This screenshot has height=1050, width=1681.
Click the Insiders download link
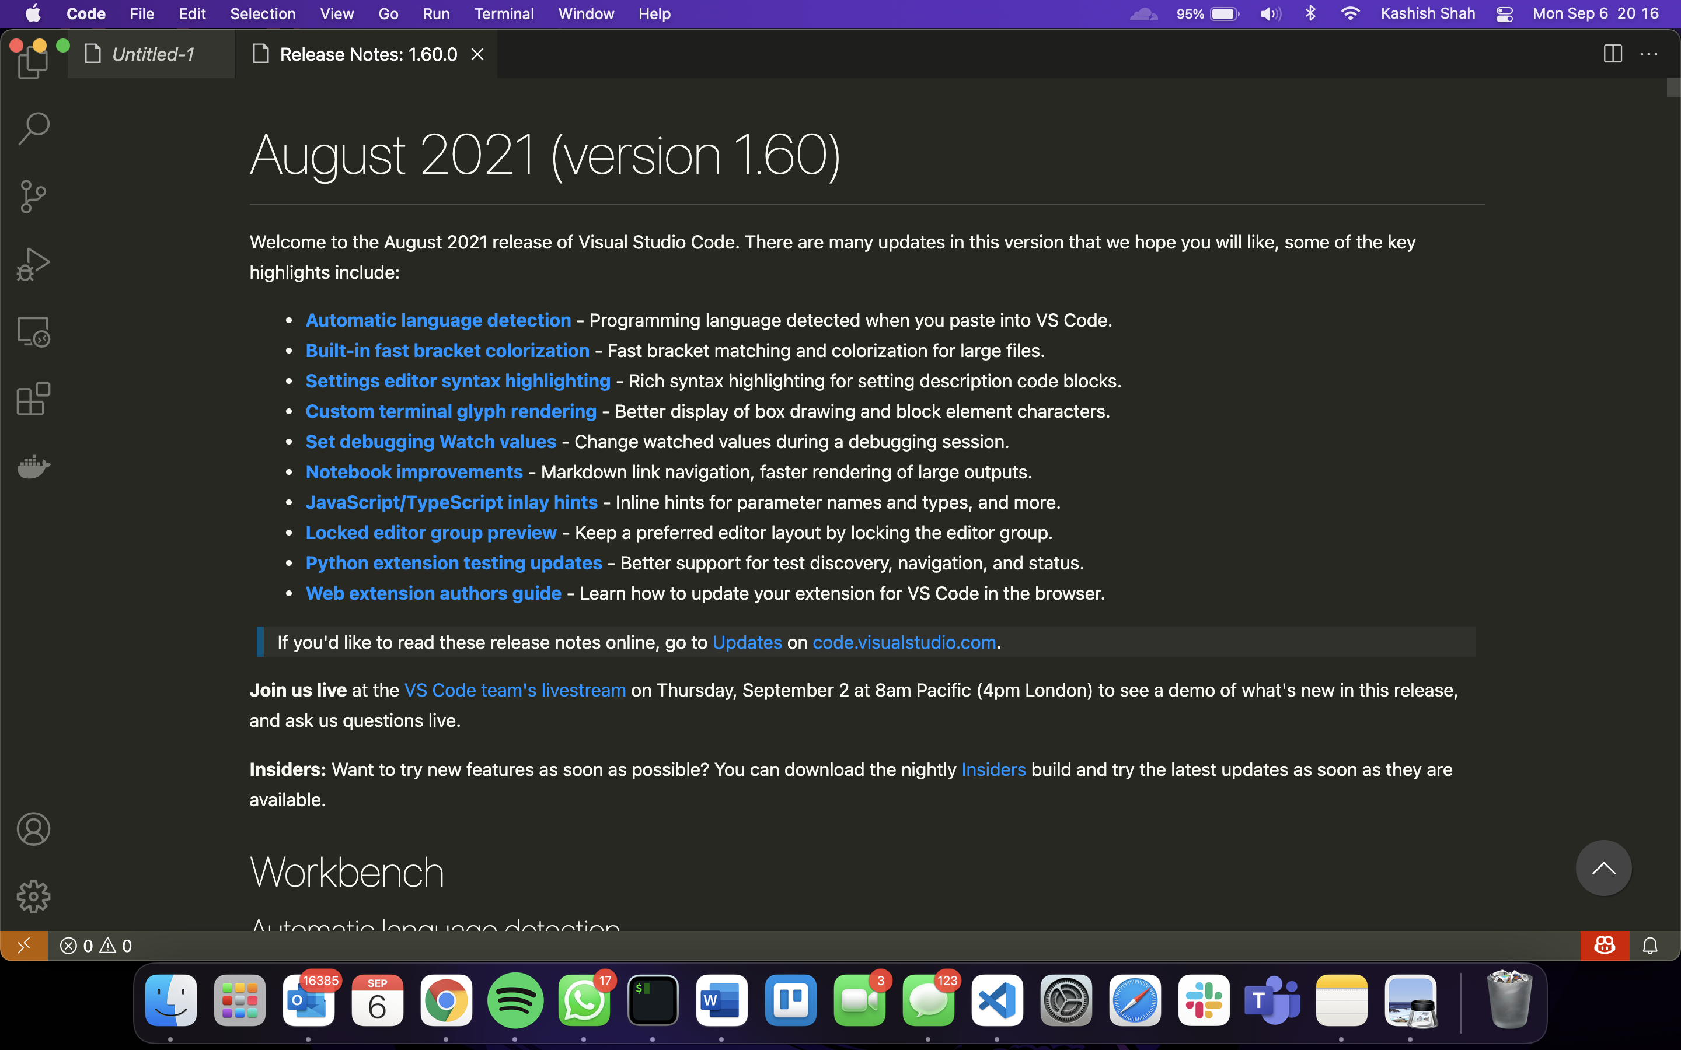coord(993,769)
